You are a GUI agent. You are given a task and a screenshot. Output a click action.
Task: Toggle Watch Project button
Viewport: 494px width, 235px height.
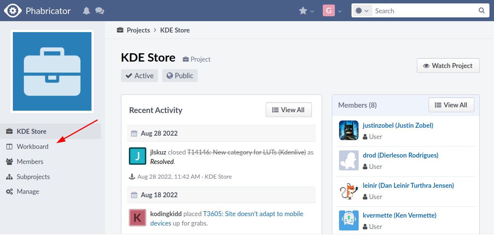point(448,66)
